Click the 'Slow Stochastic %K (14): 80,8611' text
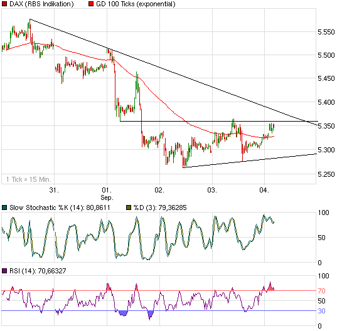The height and width of the screenshot is (331, 342). [60, 208]
